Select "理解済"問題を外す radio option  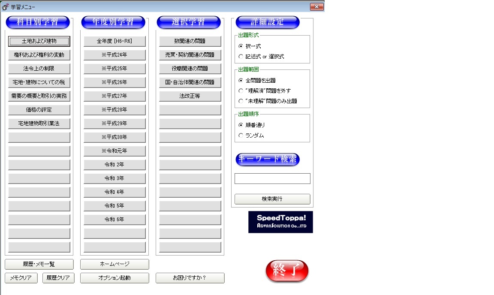click(x=241, y=91)
